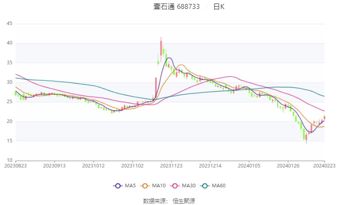
Task: Click the 日K label in title
Action: [219, 7]
